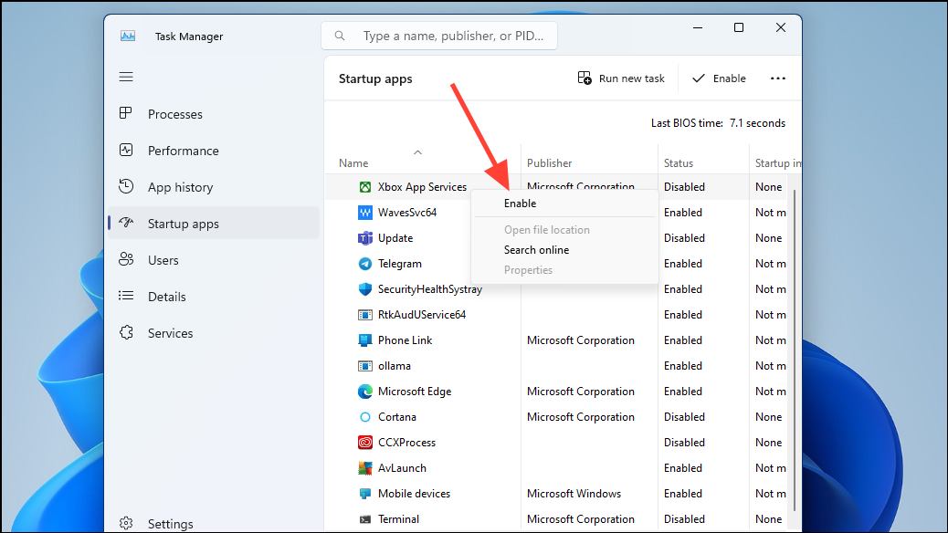Click Microsoft Windows publisher cell

(574, 494)
